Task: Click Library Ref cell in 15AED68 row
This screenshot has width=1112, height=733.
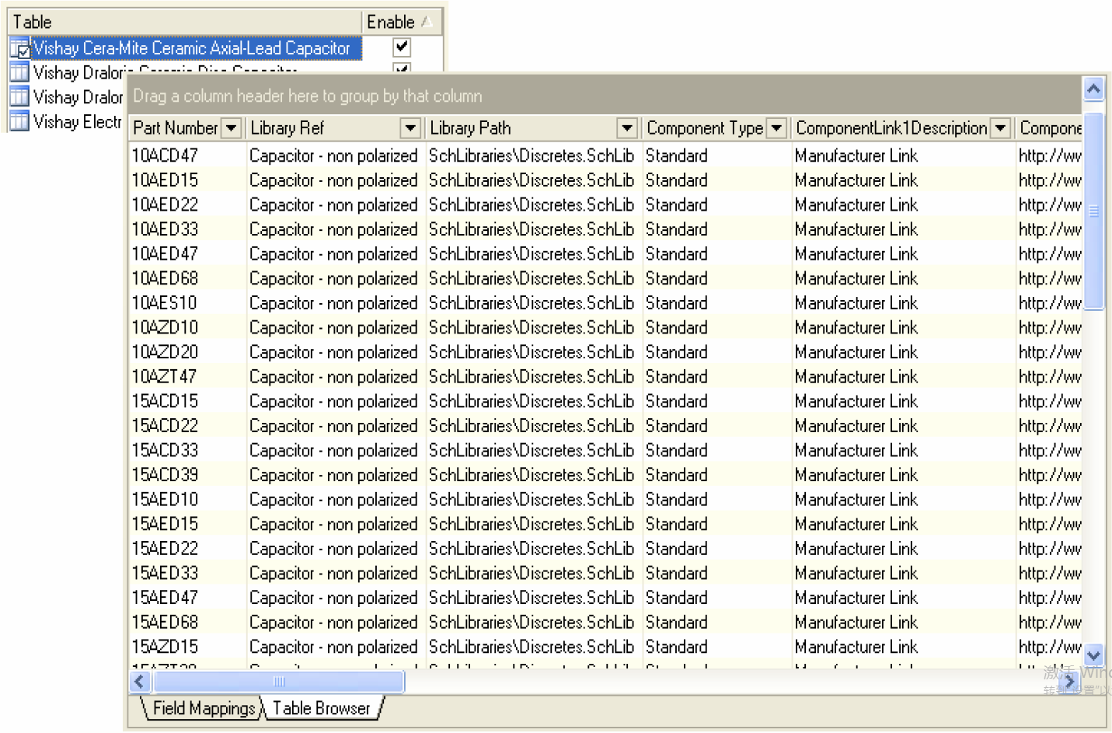Action: coord(335,622)
